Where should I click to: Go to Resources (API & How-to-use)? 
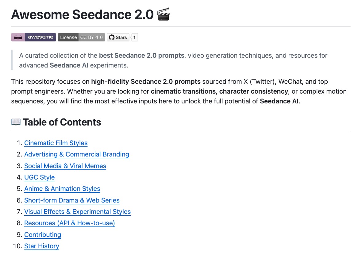click(x=70, y=223)
